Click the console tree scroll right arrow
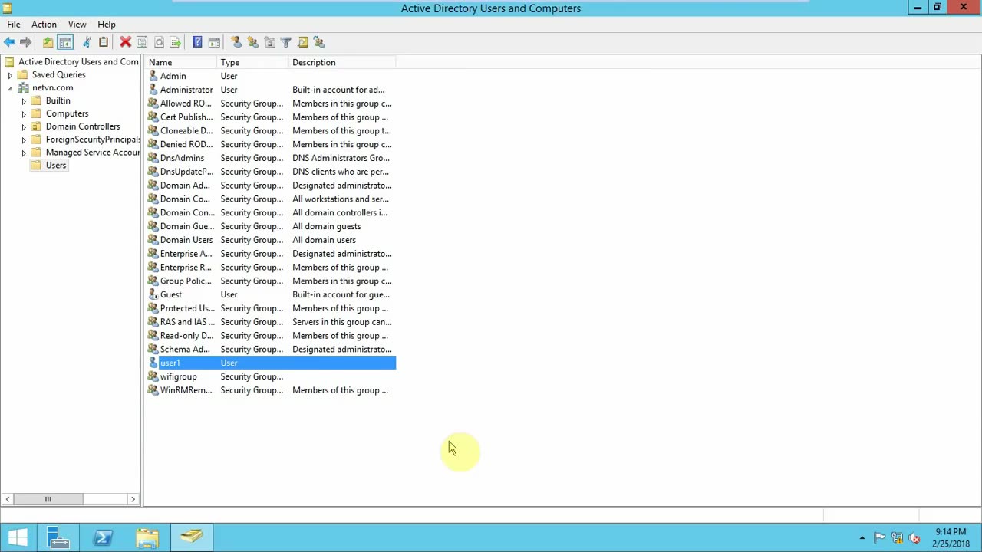The image size is (982, 552). [133, 499]
